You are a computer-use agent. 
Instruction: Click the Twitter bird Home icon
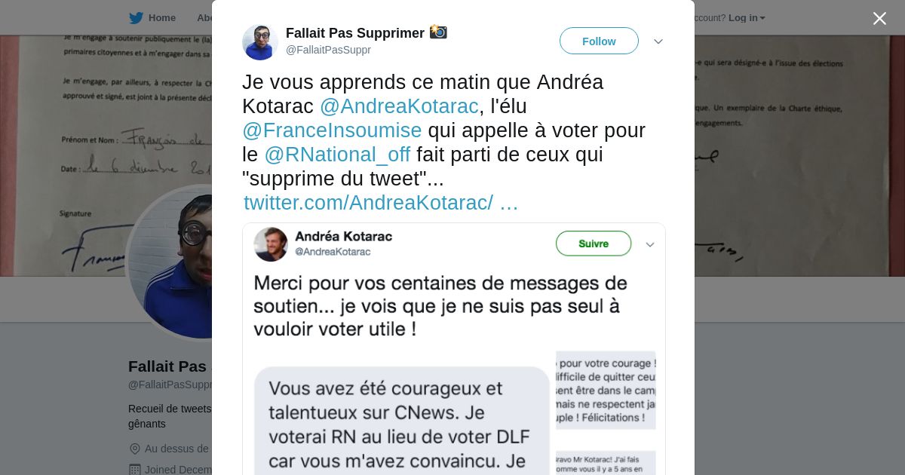coord(136,18)
